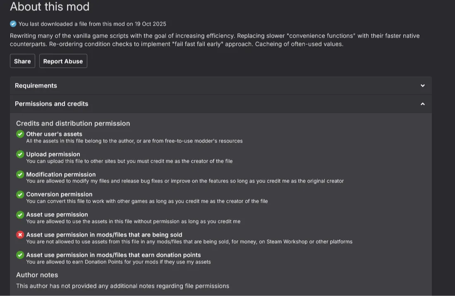Click the Upload permission title text
455x296 pixels.
pyautogui.click(x=53, y=154)
